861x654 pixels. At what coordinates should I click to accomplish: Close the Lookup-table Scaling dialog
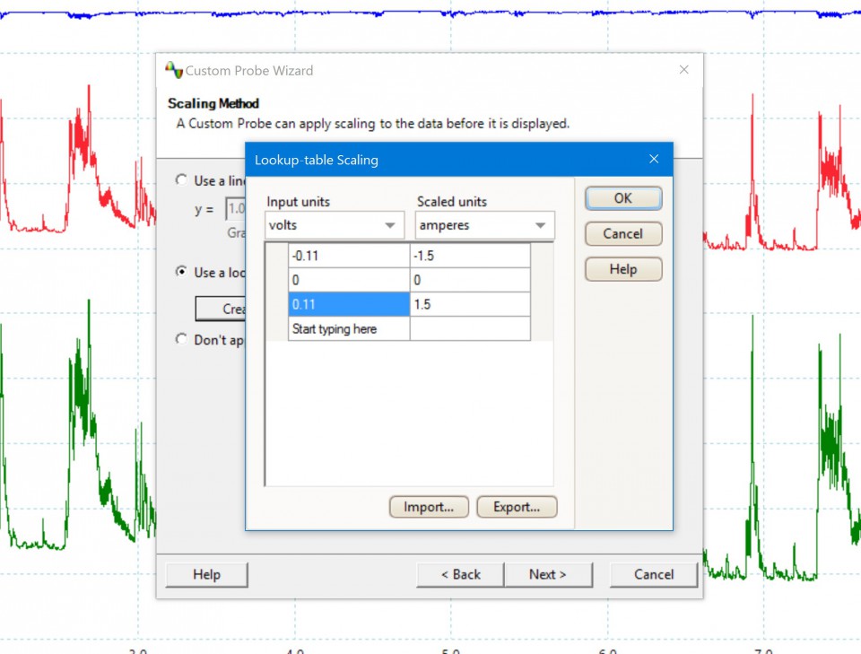[x=654, y=160]
